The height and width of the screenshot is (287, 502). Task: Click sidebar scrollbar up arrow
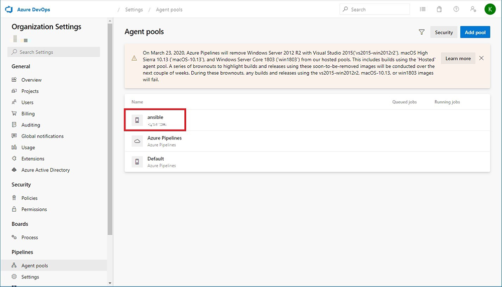click(x=110, y=21)
